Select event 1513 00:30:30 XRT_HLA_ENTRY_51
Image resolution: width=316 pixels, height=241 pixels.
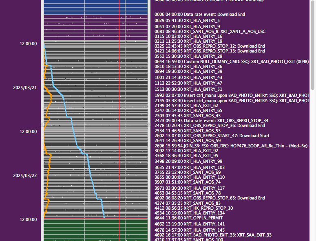(x=188, y=89)
